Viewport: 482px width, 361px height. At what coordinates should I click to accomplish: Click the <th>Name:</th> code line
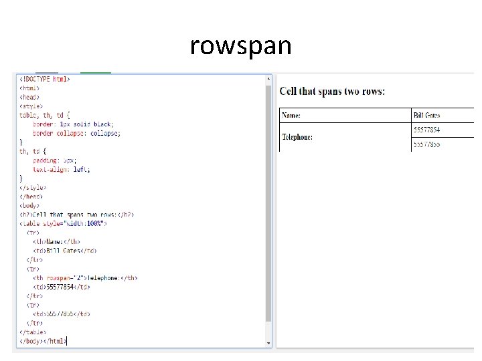(56, 241)
